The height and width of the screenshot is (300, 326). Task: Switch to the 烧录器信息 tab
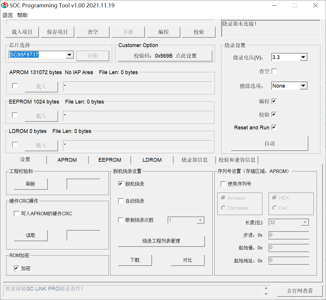pyautogui.click(x=195, y=160)
